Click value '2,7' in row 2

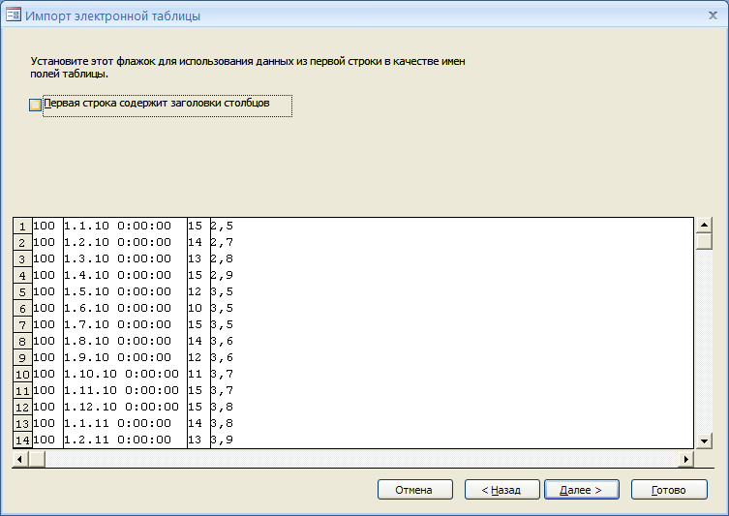click(222, 242)
